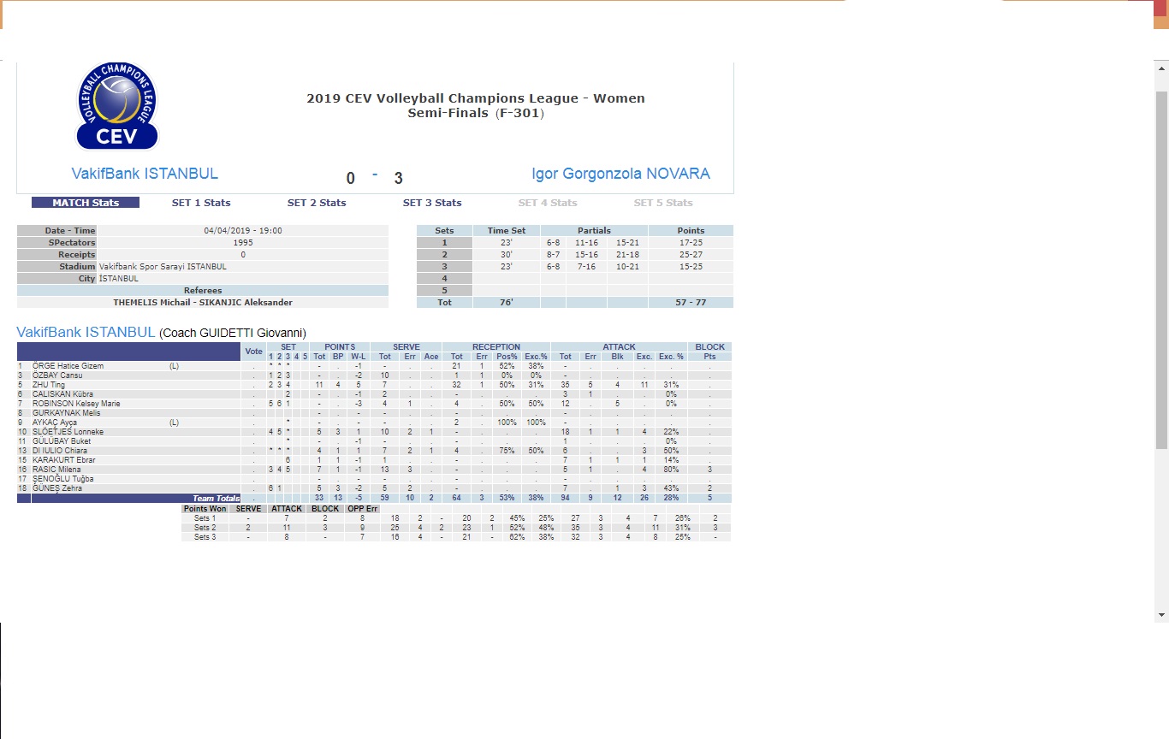Click the disabled SET 5 Stats tab
The image size is (1169, 739).
[x=662, y=203]
